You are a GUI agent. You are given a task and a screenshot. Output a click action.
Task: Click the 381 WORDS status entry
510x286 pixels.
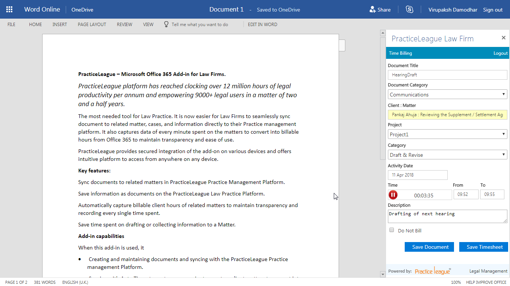[x=45, y=282]
